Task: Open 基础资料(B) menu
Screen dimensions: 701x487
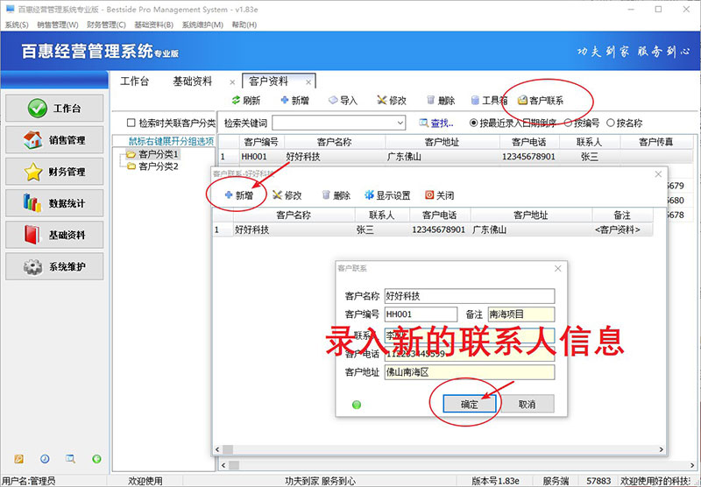Action: coord(154,25)
